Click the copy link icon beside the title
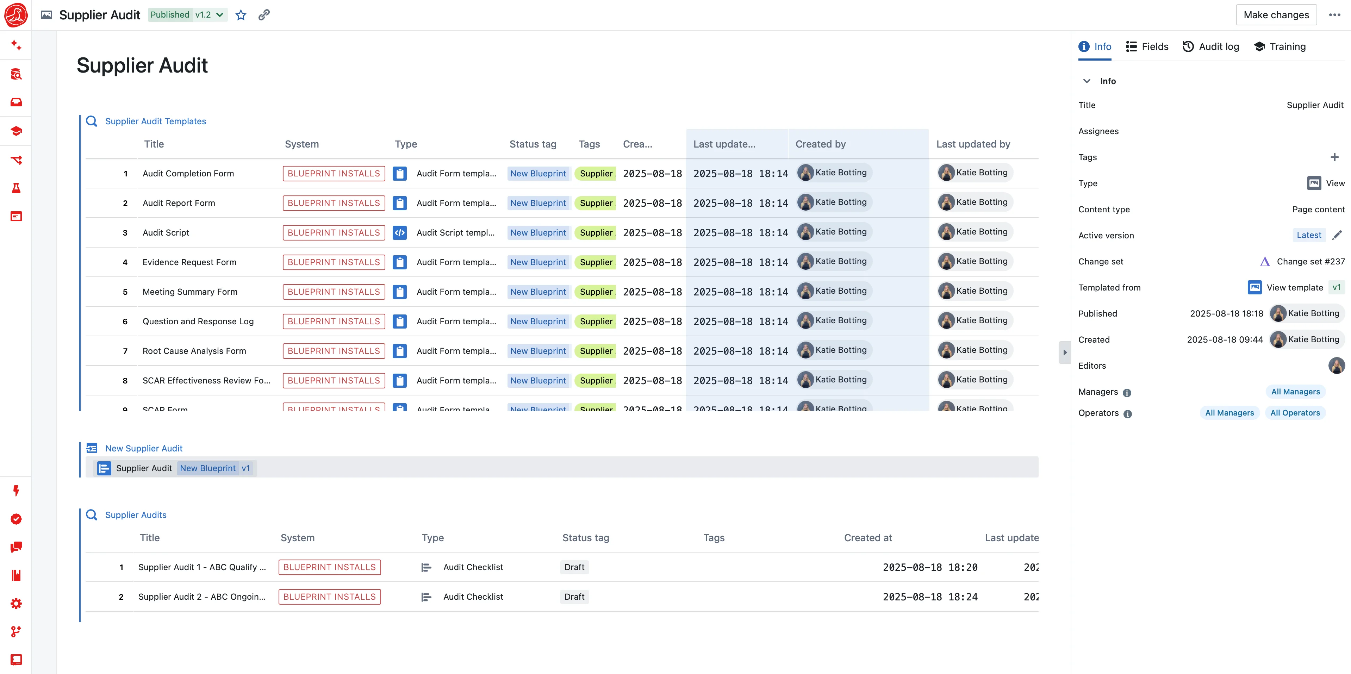This screenshot has width=1351, height=674. pyautogui.click(x=263, y=15)
